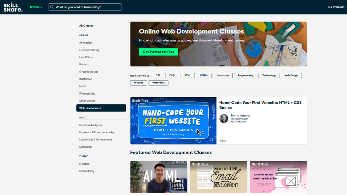Open Leadership & Management category
This screenshot has width=347, height=195.
(95, 139)
